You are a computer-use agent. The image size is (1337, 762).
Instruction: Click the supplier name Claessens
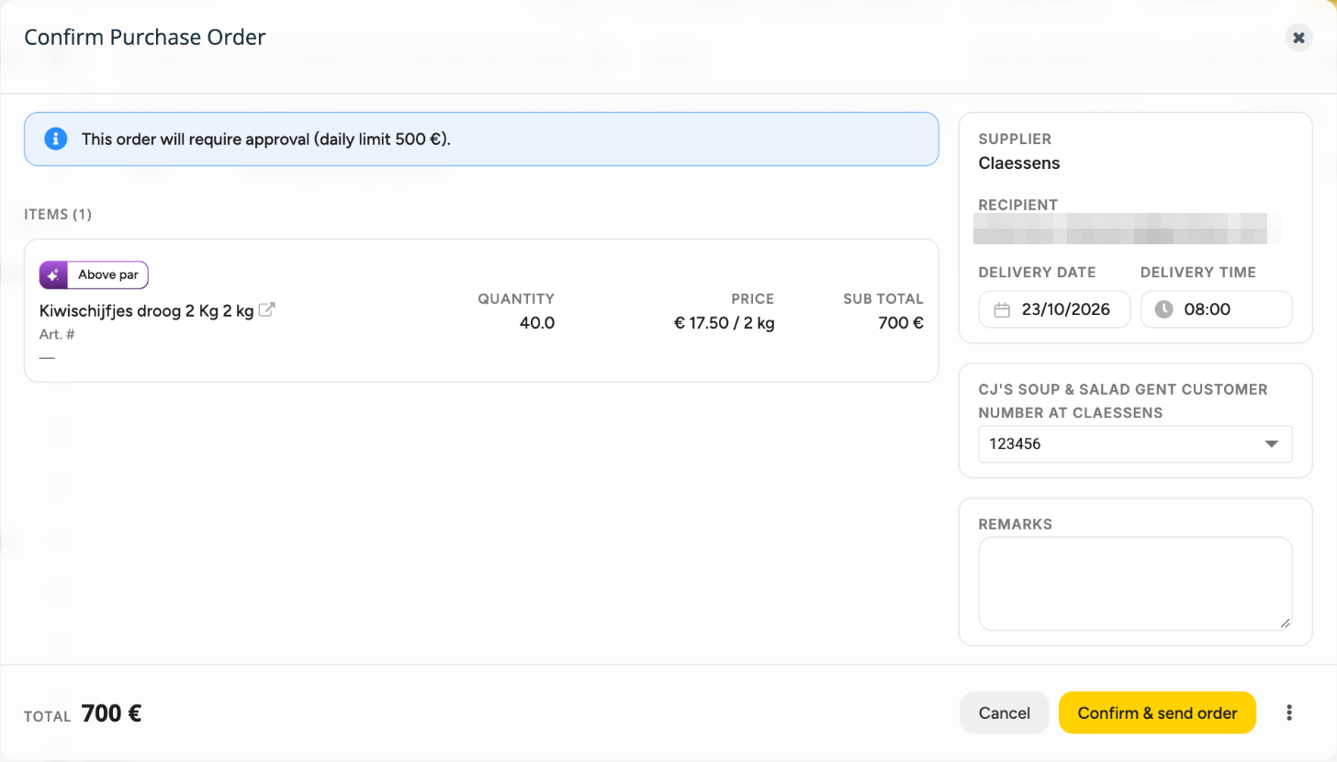1019,163
